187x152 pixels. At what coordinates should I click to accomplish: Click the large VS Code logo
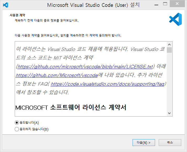pos(175,19)
